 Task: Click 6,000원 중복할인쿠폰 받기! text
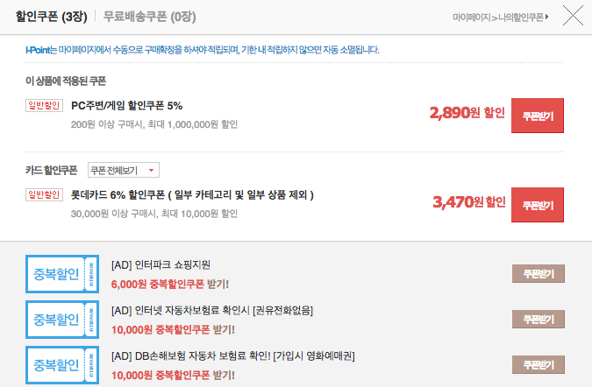170,285
